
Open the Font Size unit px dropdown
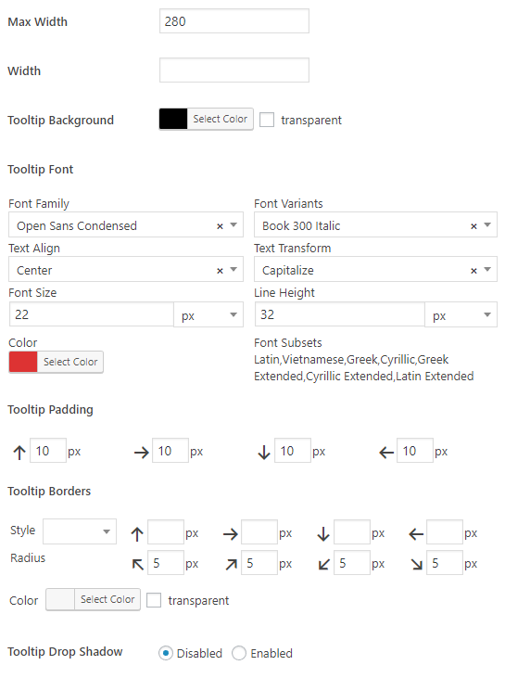coord(208,314)
